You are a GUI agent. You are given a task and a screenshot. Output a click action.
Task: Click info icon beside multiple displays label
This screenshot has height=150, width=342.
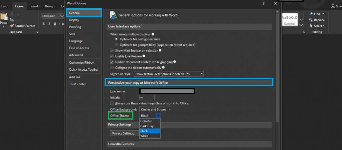point(153,34)
